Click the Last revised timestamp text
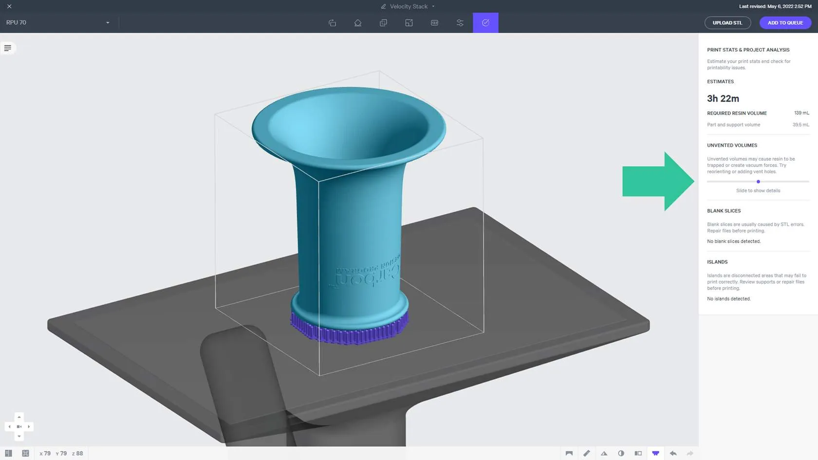The width and height of the screenshot is (818, 460). (775, 6)
